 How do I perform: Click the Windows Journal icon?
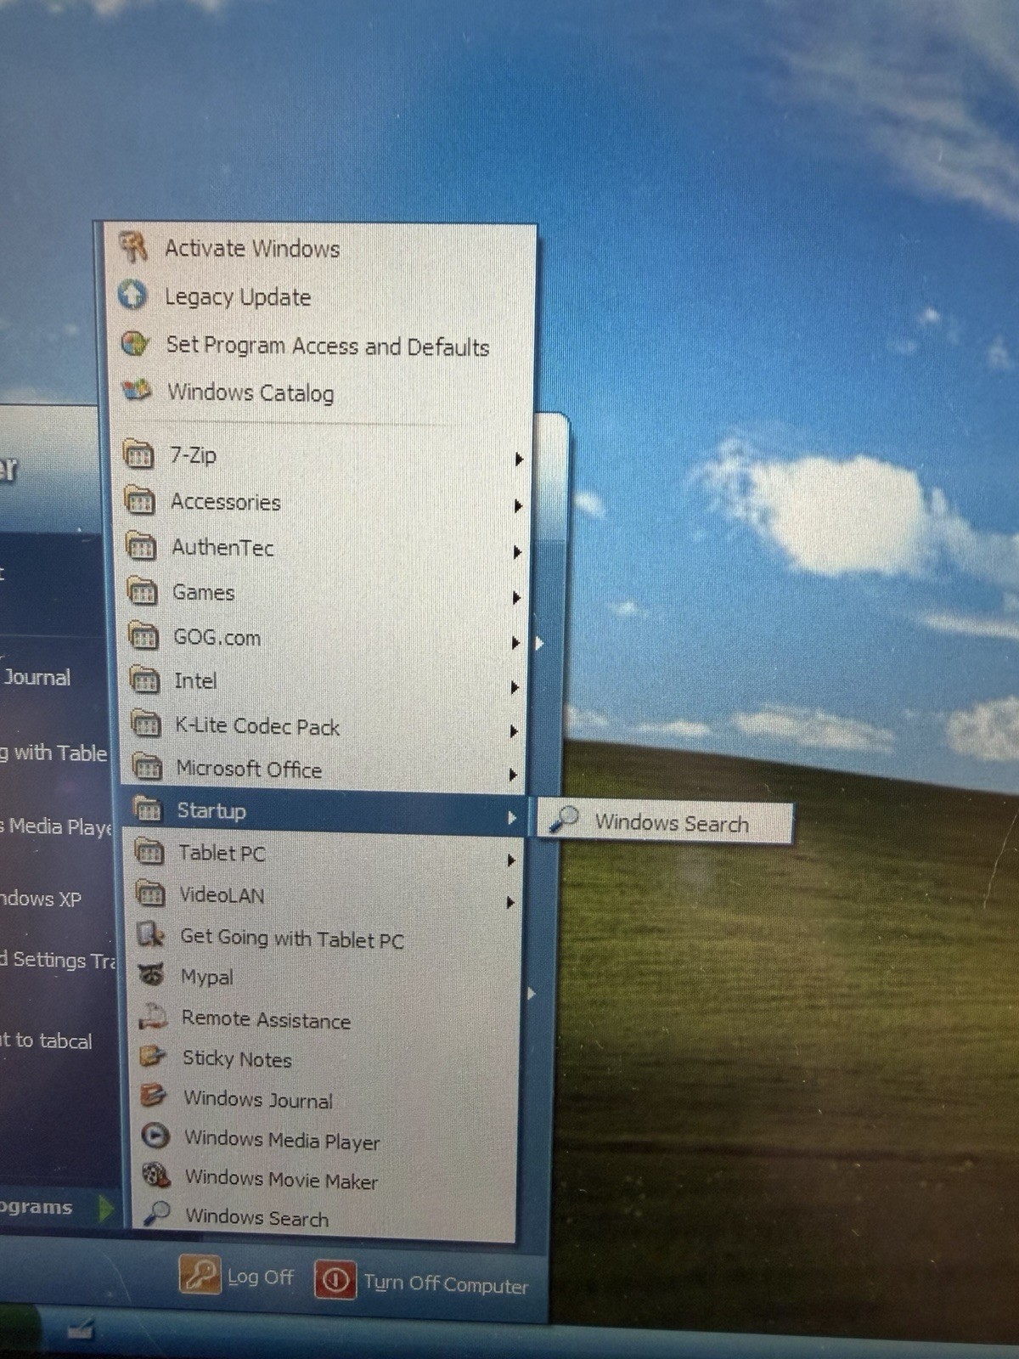tap(155, 1096)
